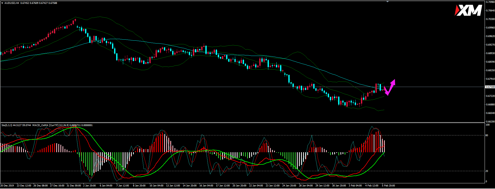The height and width of the screenshot is (189, 495).
Task: Click the 29 Jan 12:00 time label
Action: (x=323, y=186)
